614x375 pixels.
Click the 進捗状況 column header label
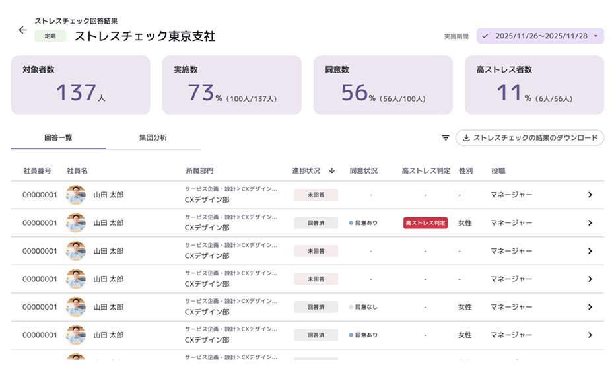[x=306, y=171]
